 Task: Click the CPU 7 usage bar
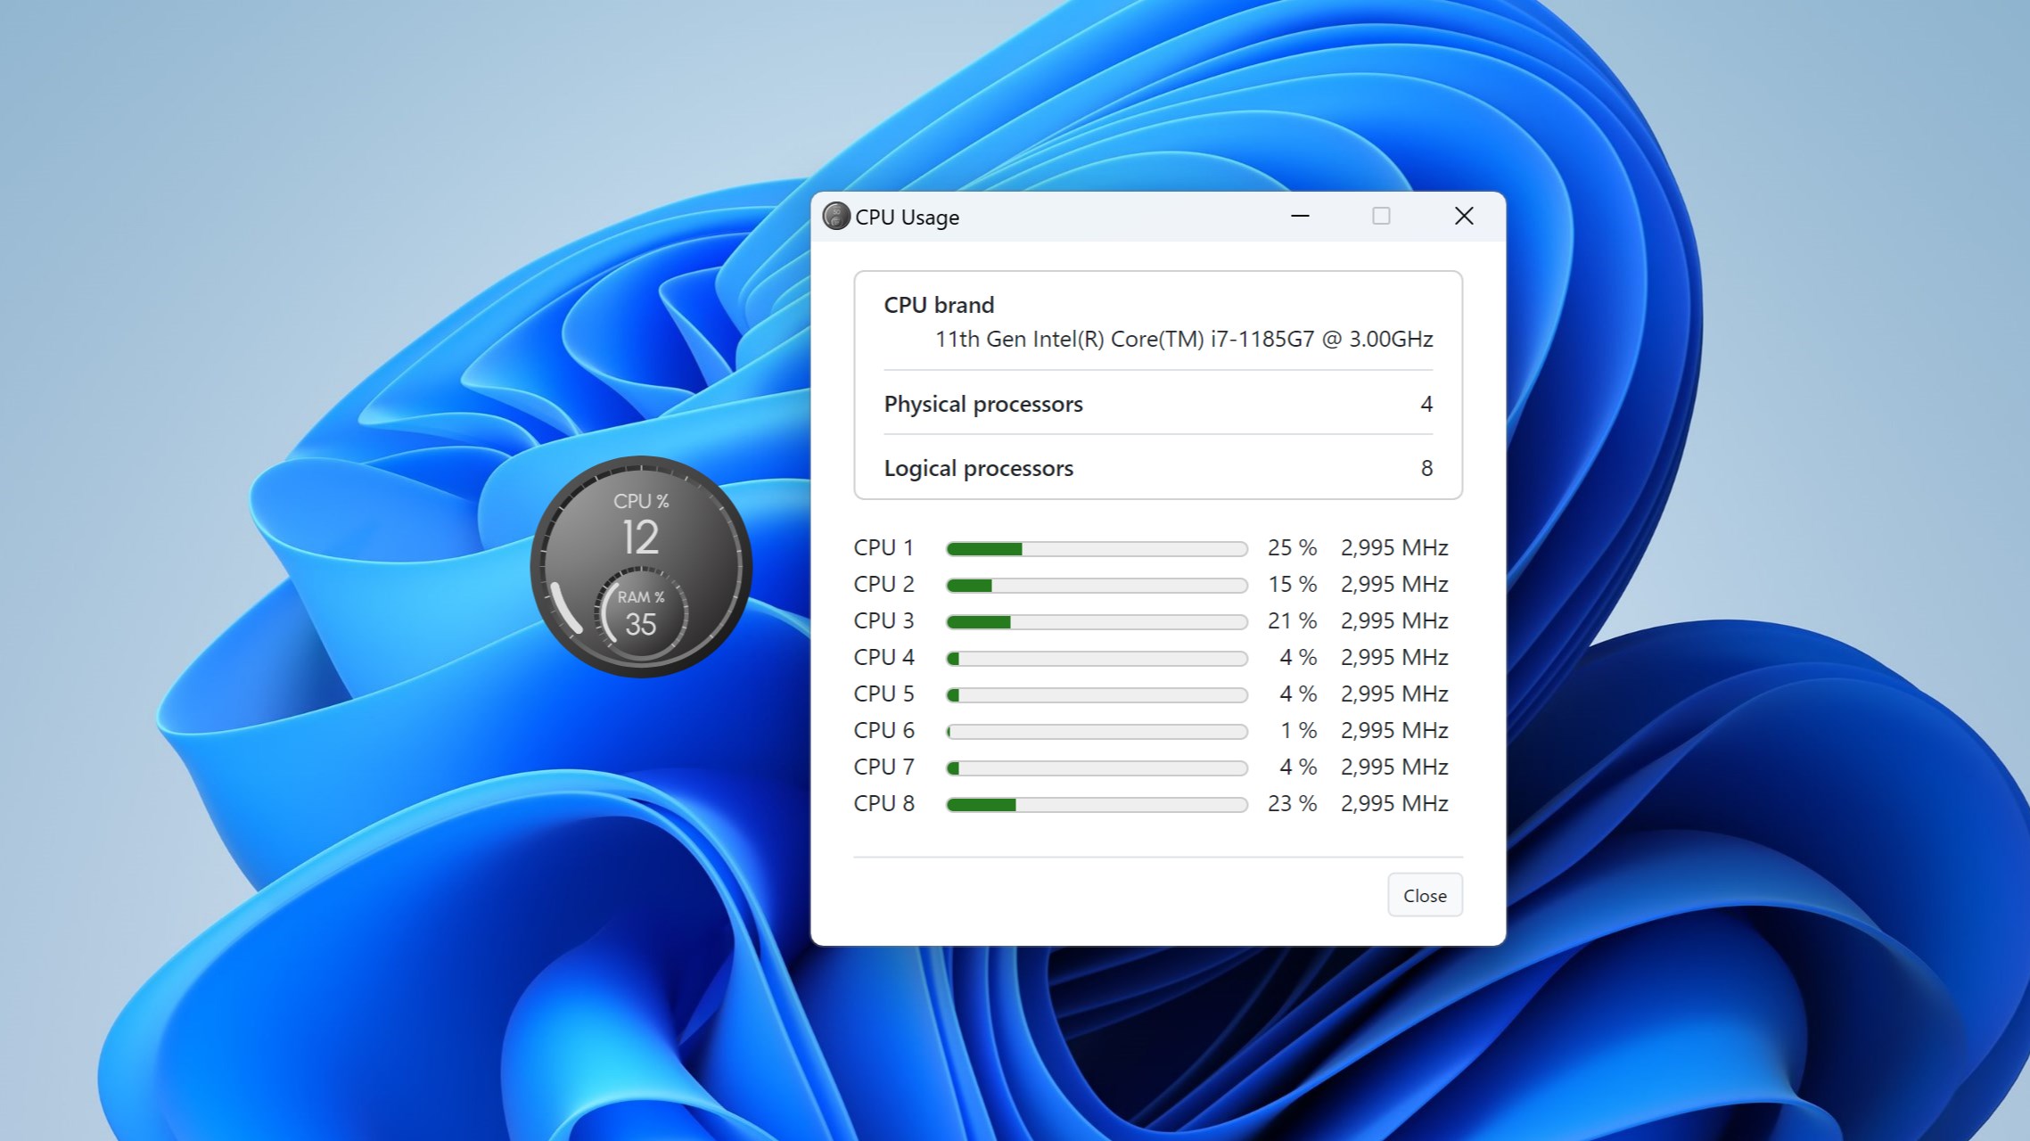(1097, 767)
